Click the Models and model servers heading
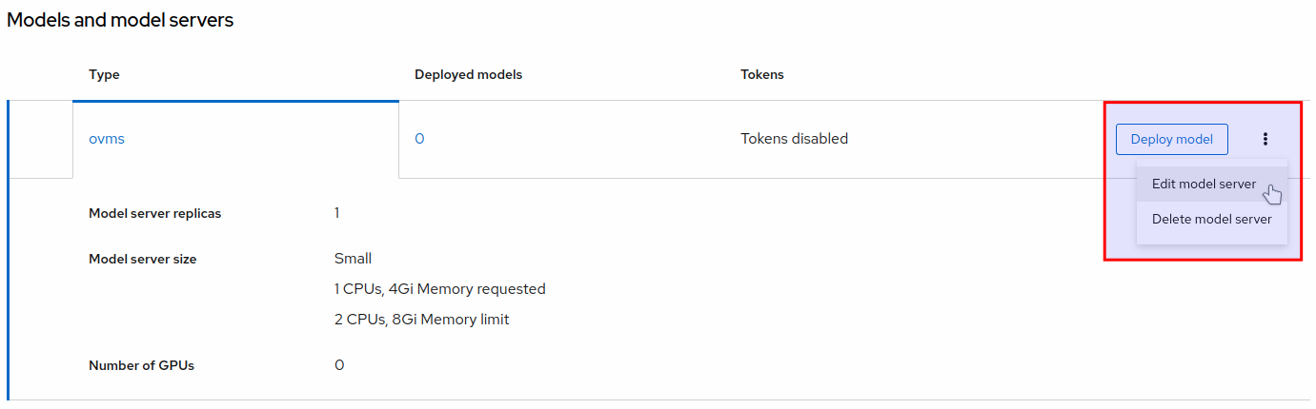This screenshot has height=409, width=1316. [x=120, y=20]
